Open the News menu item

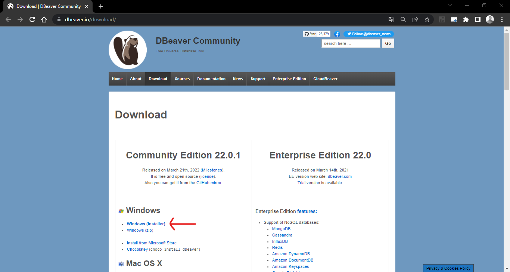tap(238, 79)
